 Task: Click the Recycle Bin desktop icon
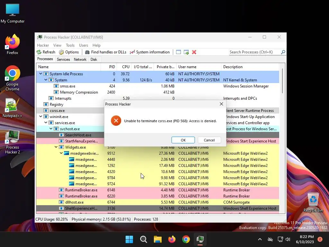point(313,203)
